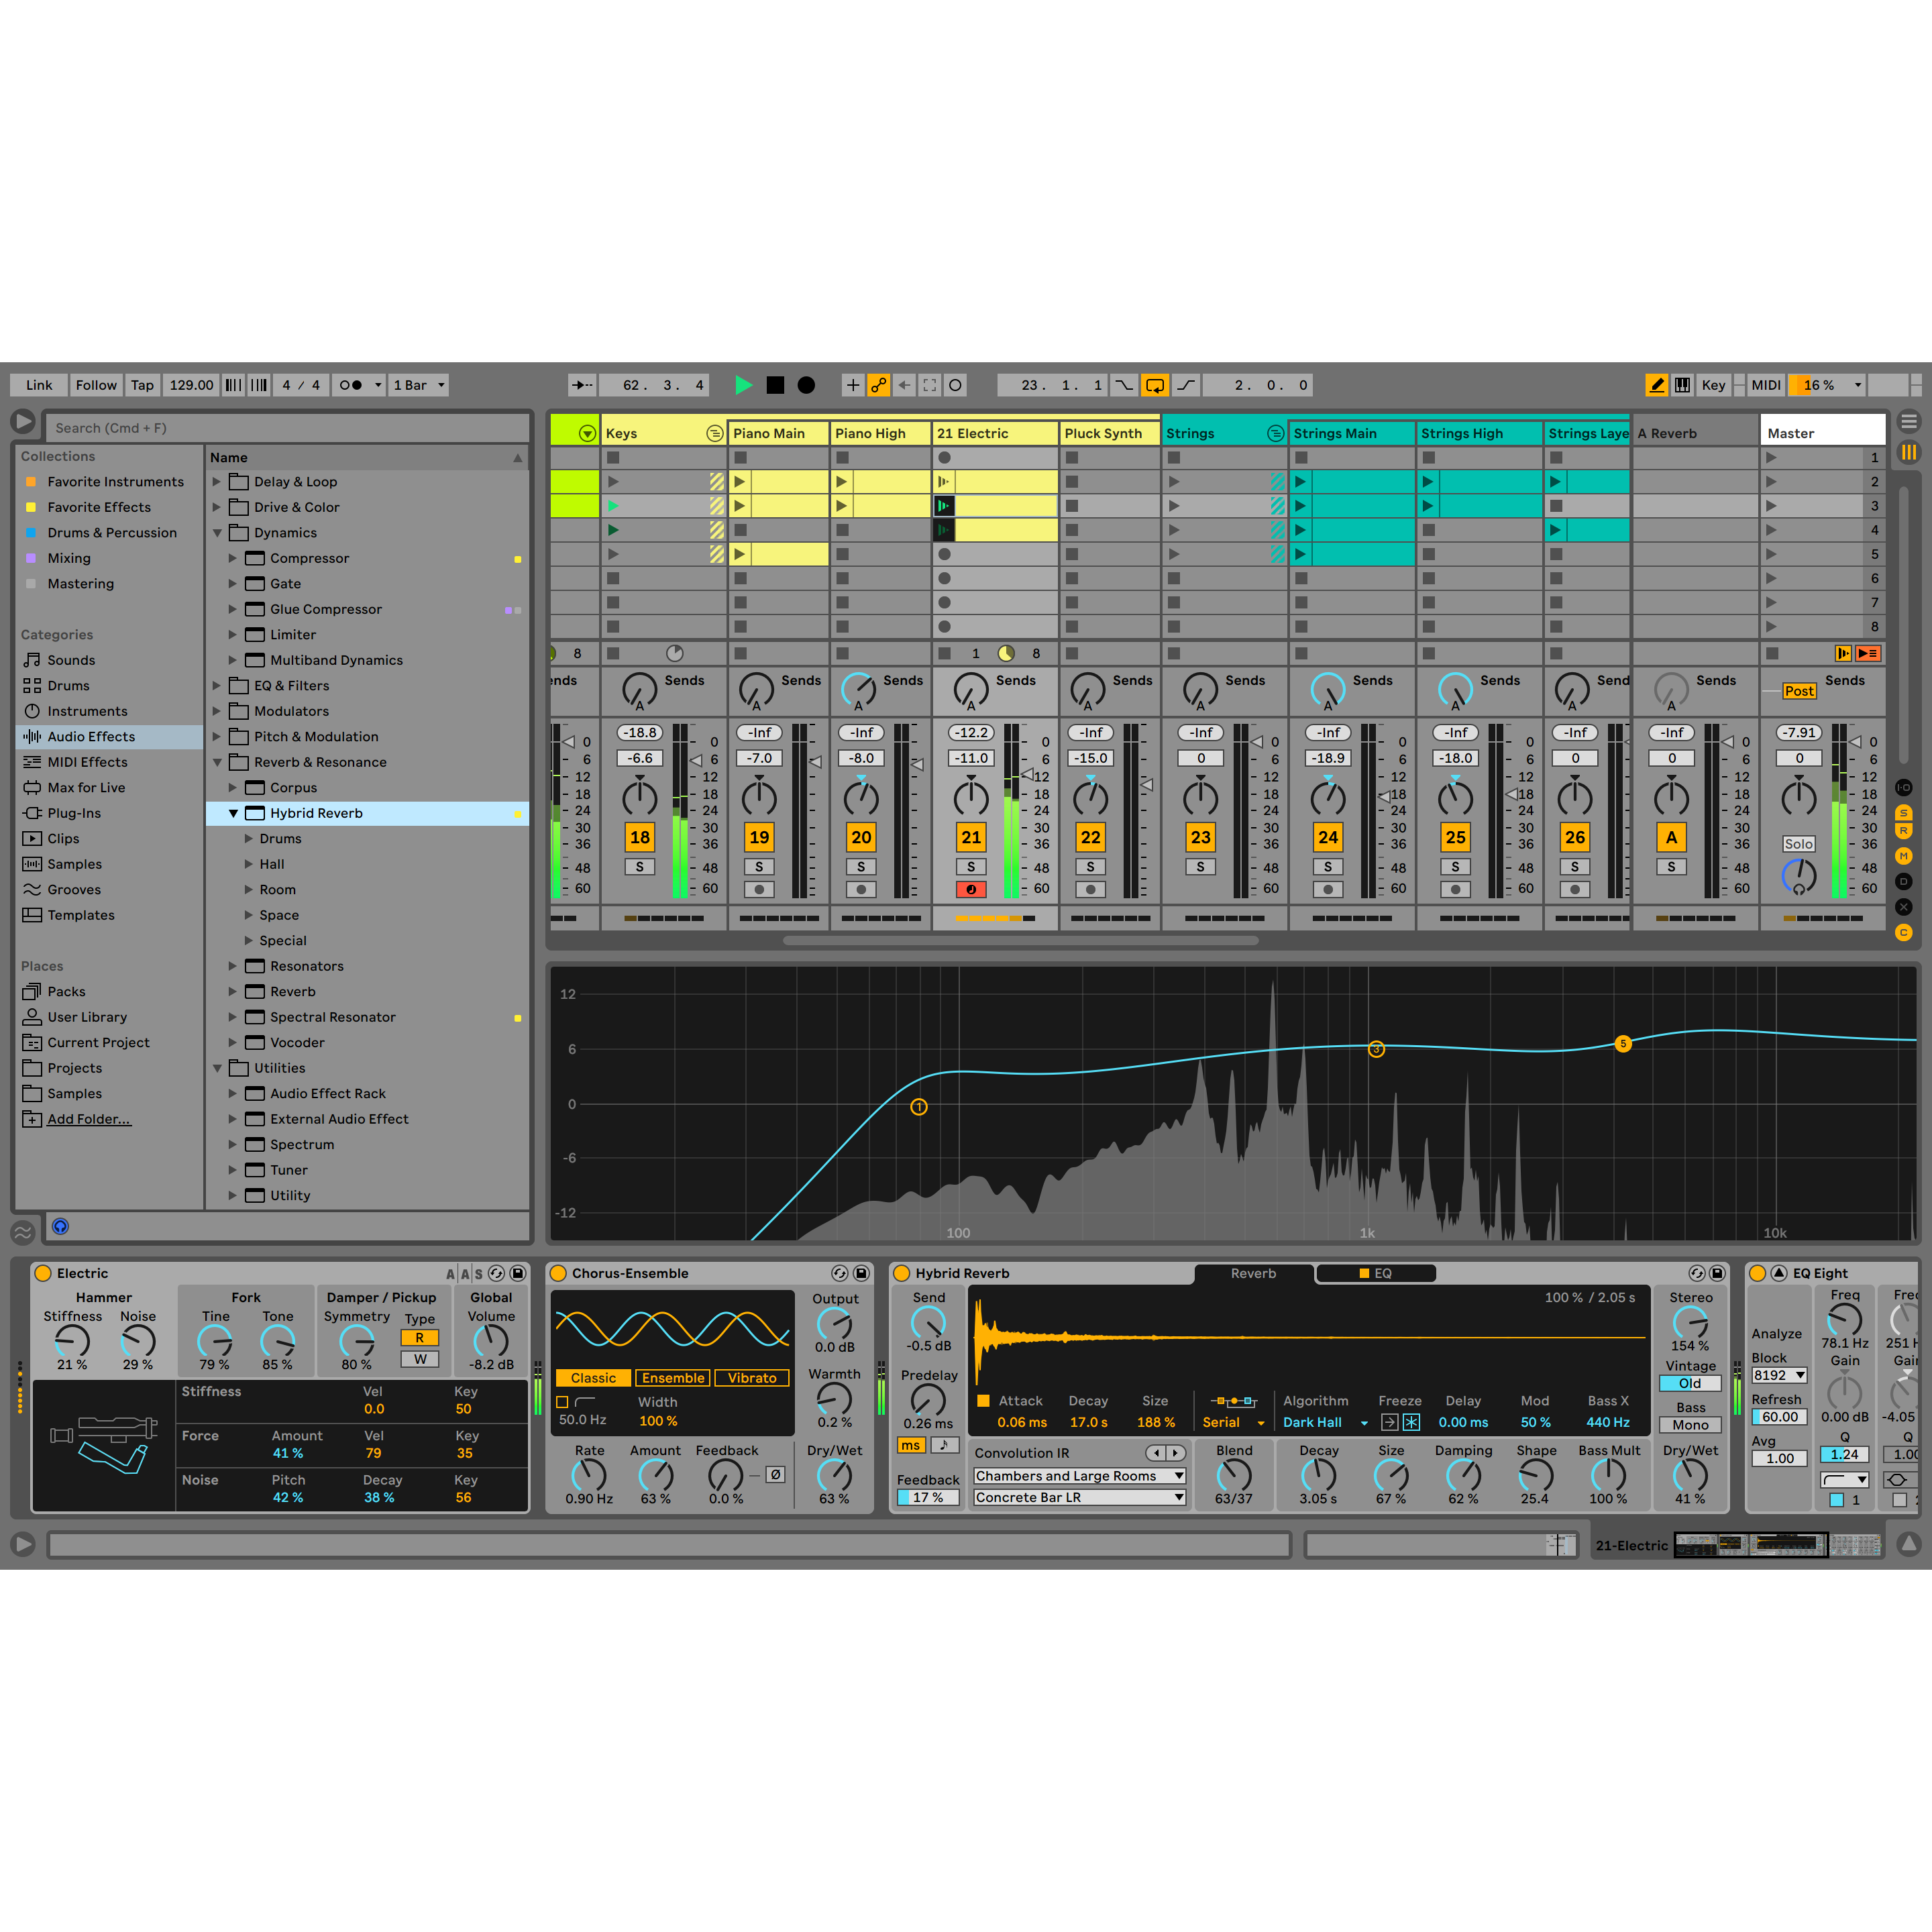Viewport: 1932px width, 1932px height.
Task: Collapse the Hybrid Reverb tree item
Action: point(233,813)
